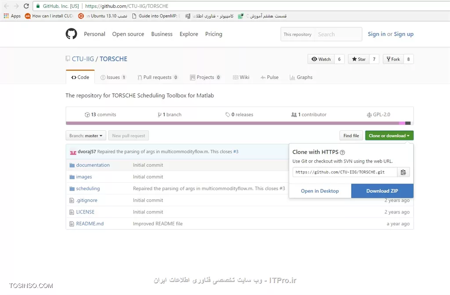Click the dvoraj57 avatar icon
Image resolution: width=450 pixels, height=295 pixels.
pos(73,152)
